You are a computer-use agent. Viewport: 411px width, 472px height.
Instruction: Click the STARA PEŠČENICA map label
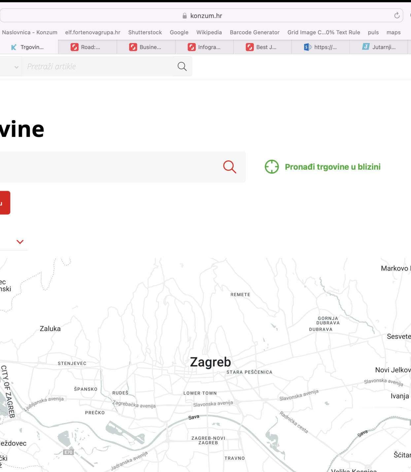250,372
